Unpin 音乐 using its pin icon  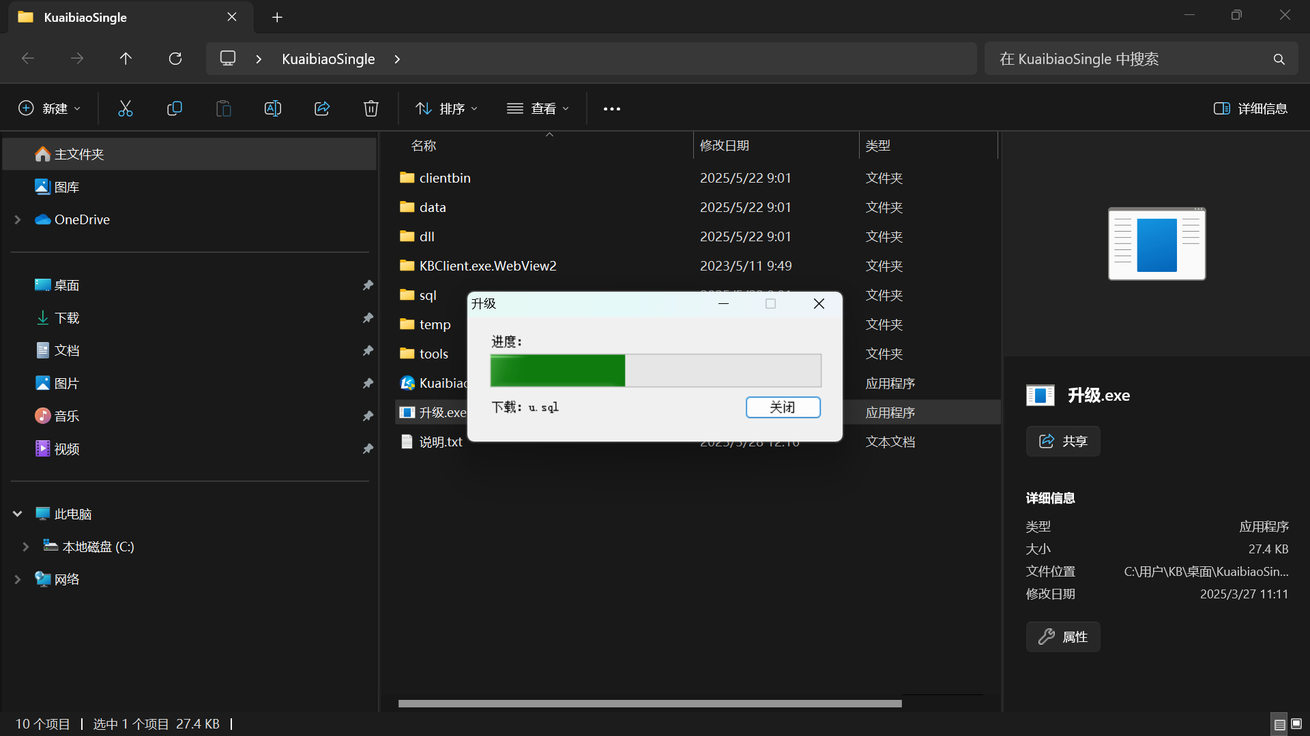pyautogui.click(x=368, y=416)
